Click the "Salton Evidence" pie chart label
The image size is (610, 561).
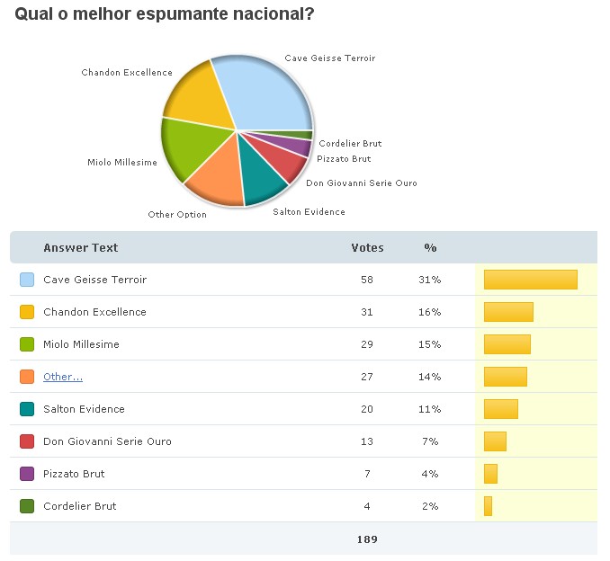(x=309, y=211)
